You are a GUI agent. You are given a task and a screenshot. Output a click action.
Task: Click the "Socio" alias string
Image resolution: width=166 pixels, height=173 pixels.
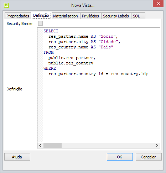[x=107, y=36]
